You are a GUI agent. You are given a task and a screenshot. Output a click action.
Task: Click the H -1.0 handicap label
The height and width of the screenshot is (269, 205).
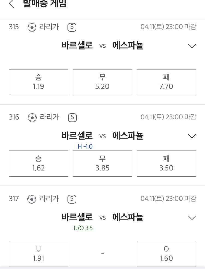click(x=85, y=146)
